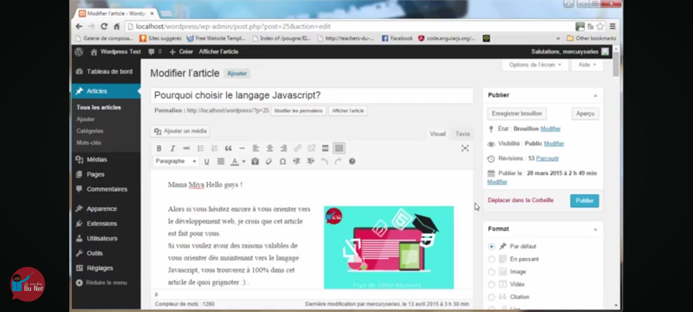
Task: Open the editor keyboard shortcuts help
Action: coord(352,162)
